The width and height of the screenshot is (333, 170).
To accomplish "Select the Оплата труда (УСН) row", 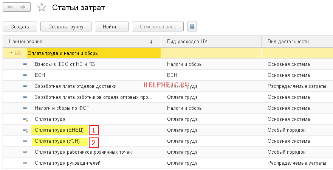I will point(57,141).
